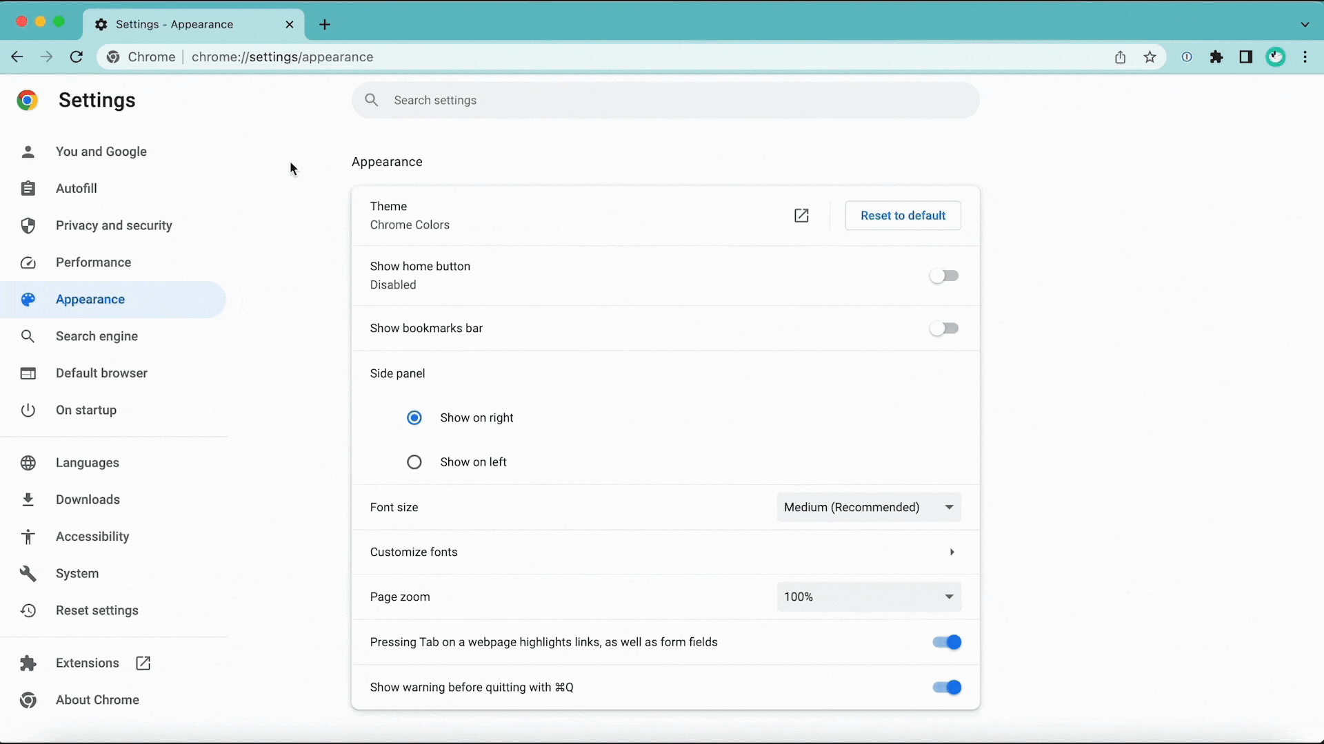Click the System wrench icon

pyautogui.click(x=28, y=574)
